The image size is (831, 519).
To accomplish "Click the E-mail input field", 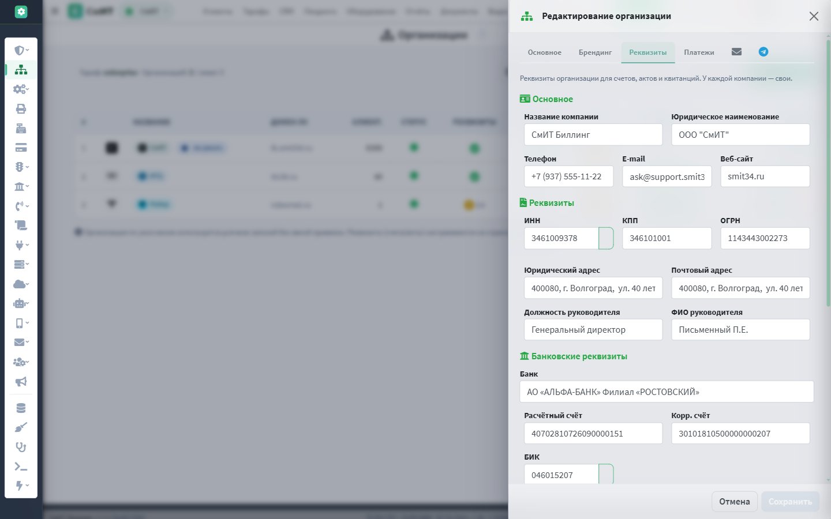I will click(667, 176).
